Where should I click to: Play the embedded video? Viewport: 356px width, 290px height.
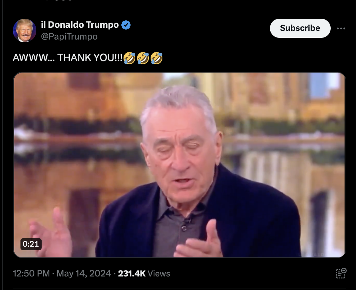[179, 165]
